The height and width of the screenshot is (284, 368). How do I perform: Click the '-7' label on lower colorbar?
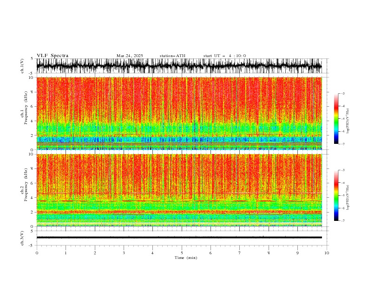click(x=342, y=221)
